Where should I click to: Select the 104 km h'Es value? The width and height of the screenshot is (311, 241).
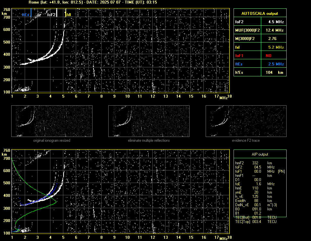coord(274,72)
